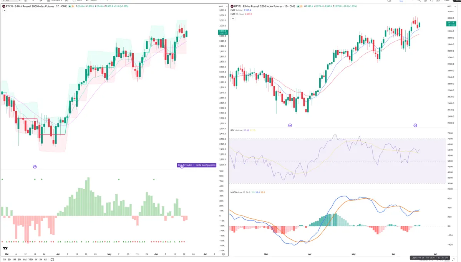
Task: Select the All time range
Action: tap(45, 260)
